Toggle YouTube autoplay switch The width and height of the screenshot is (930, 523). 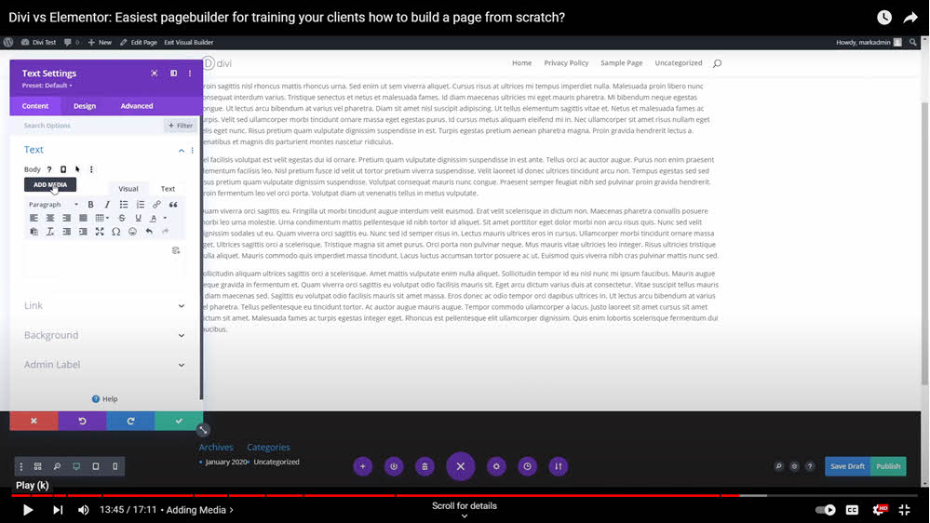pos(825,510)
